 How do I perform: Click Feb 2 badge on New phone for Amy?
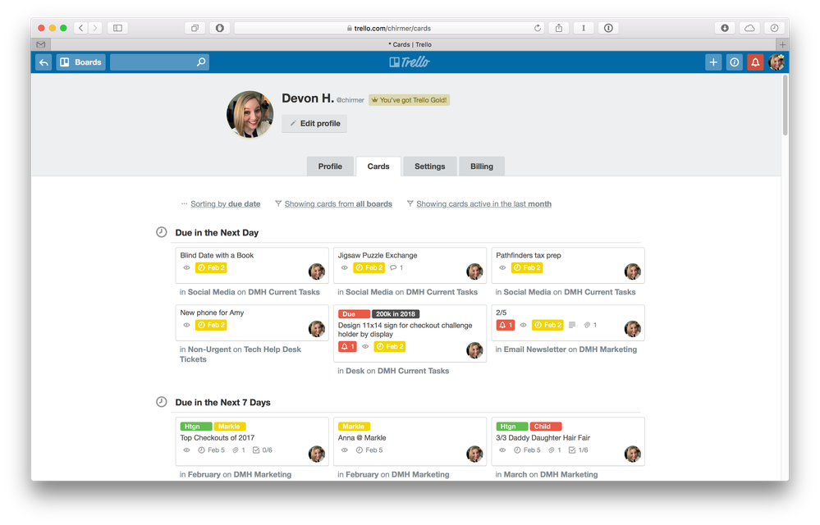211,326
